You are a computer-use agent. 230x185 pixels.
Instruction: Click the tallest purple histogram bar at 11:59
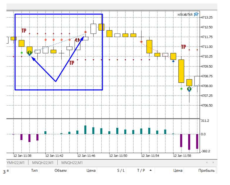click(x=189, y=142)
